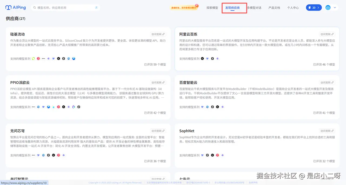Click red round model icon in PPIO派欧云 card
Screen dimensions: 346x185
click(x=58, y=107)
